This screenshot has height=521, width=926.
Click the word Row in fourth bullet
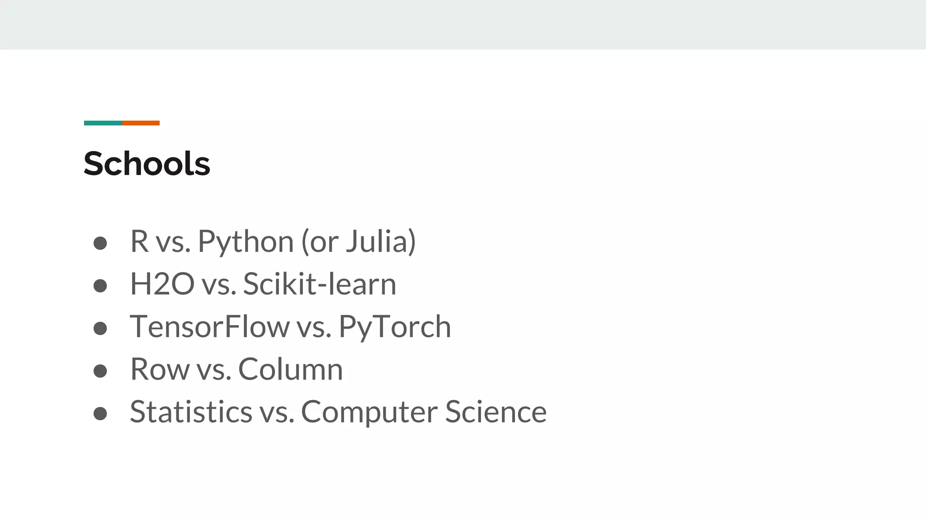pyautogui.click(x=159, y=369)
